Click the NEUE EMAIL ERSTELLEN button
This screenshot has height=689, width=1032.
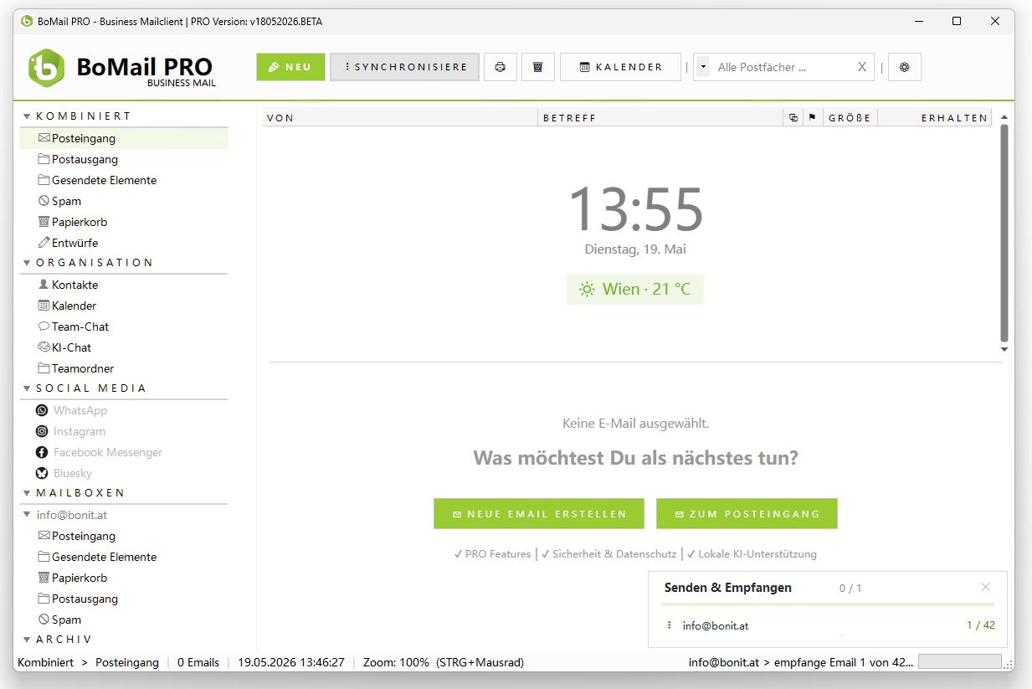click(x=539, y=514)
